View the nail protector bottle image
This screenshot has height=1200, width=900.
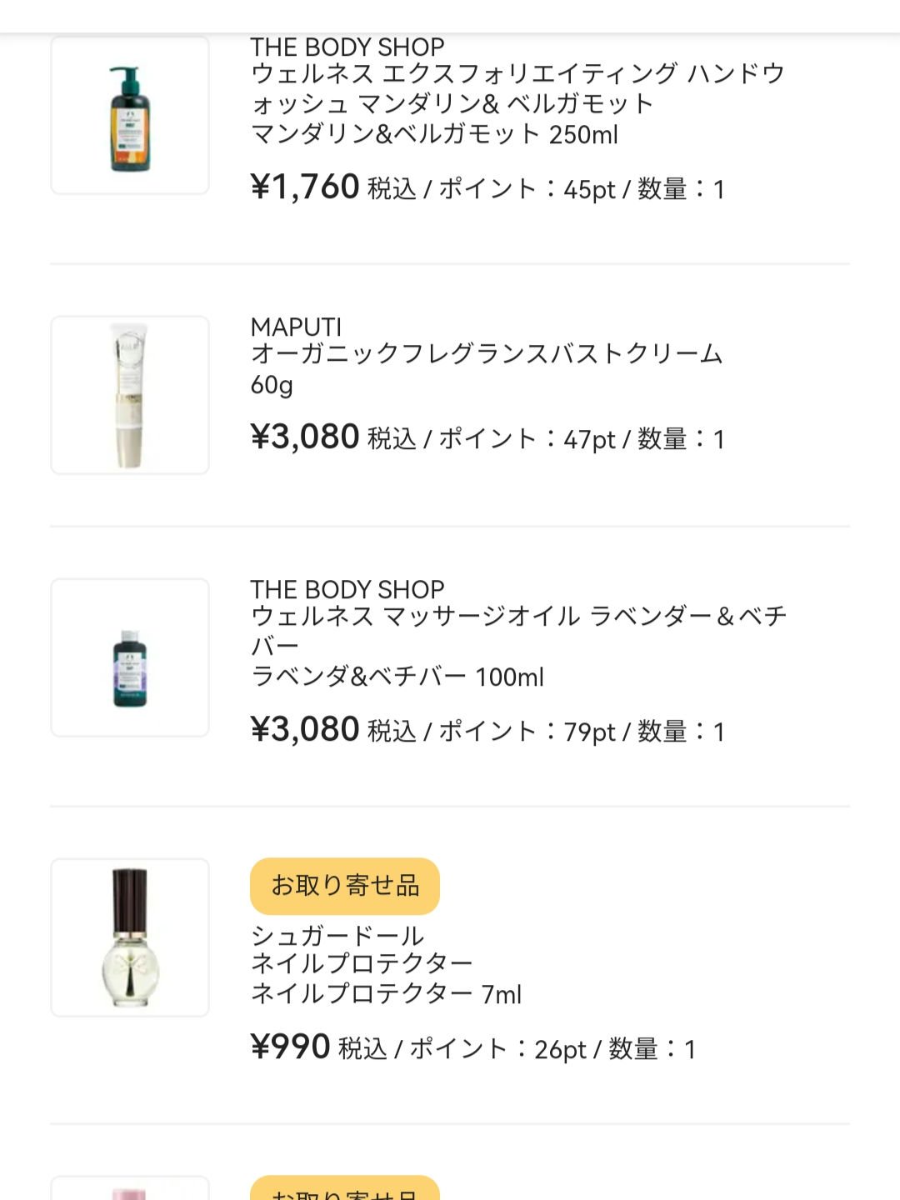point(130,937)
